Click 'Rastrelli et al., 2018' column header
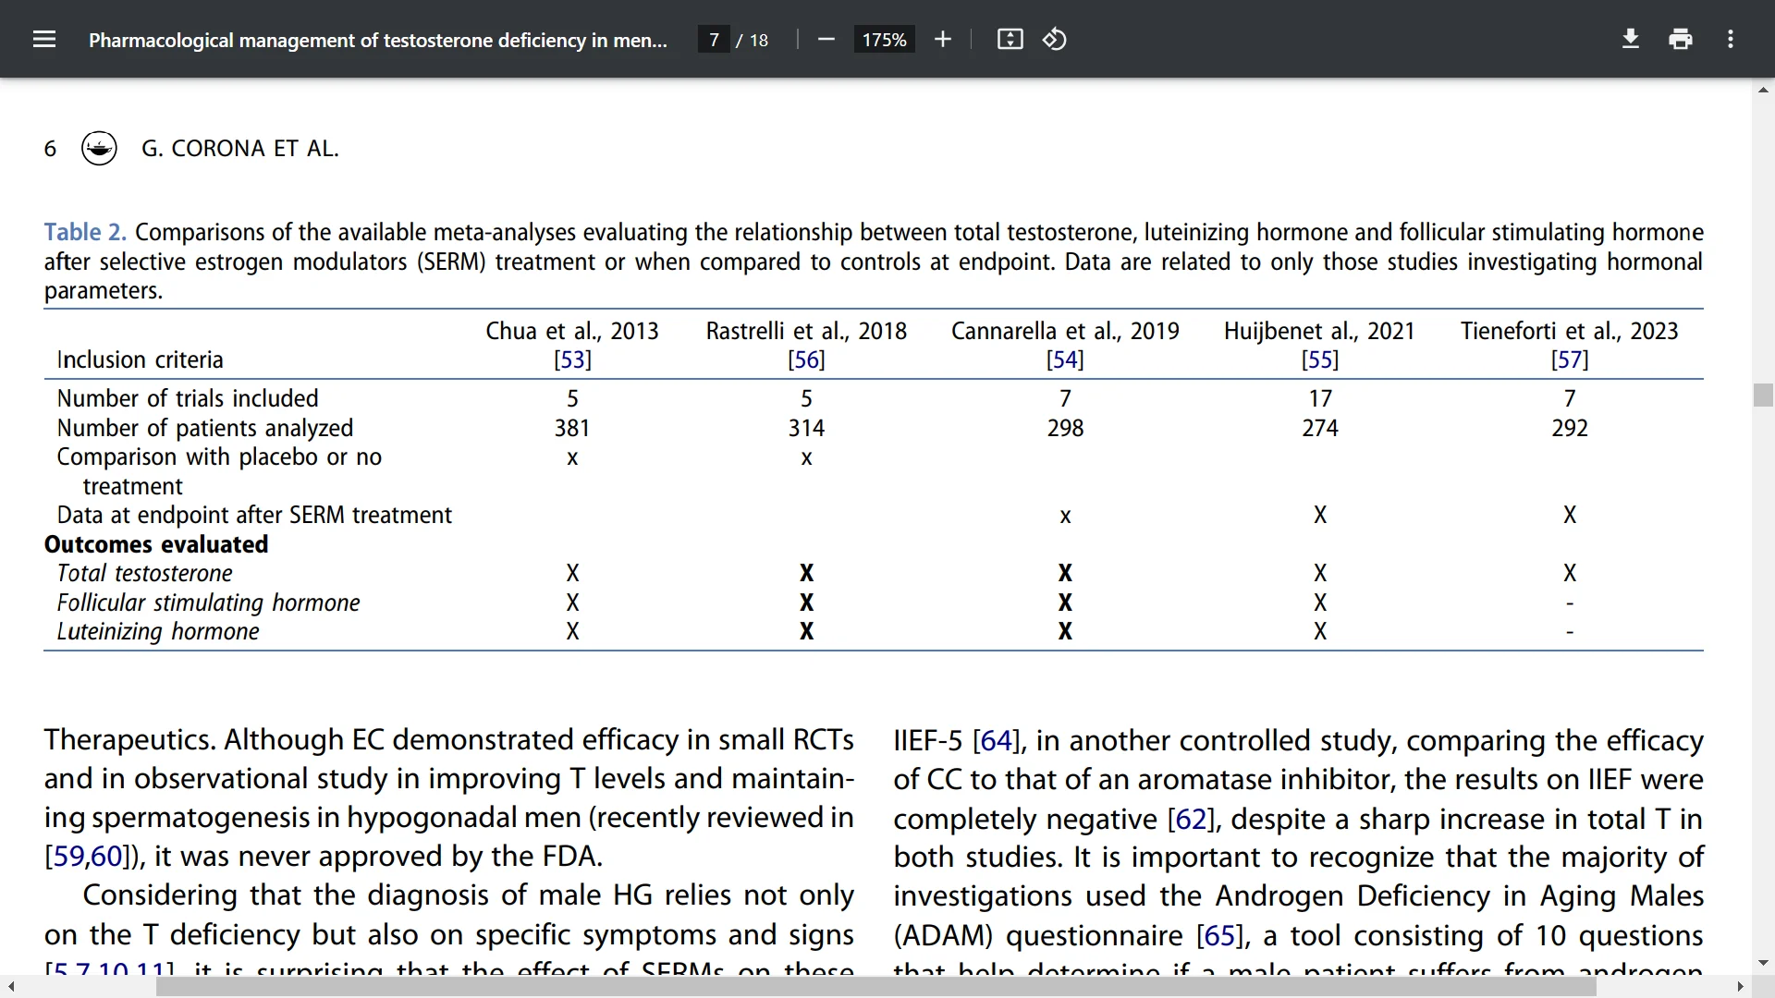 coord(806,331)
